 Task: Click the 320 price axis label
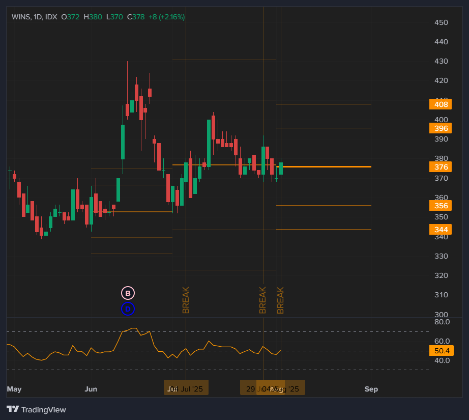pos(441,275)
